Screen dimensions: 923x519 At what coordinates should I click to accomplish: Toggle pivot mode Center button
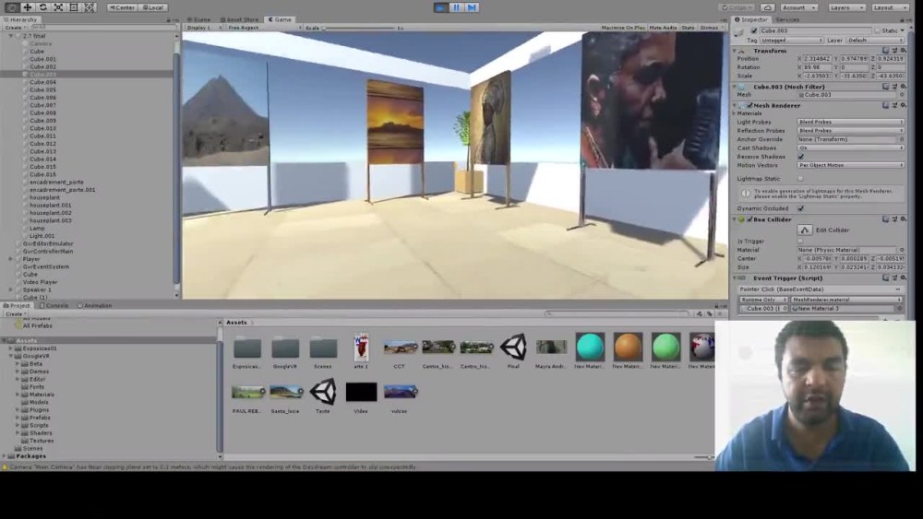tap(122, 7)
